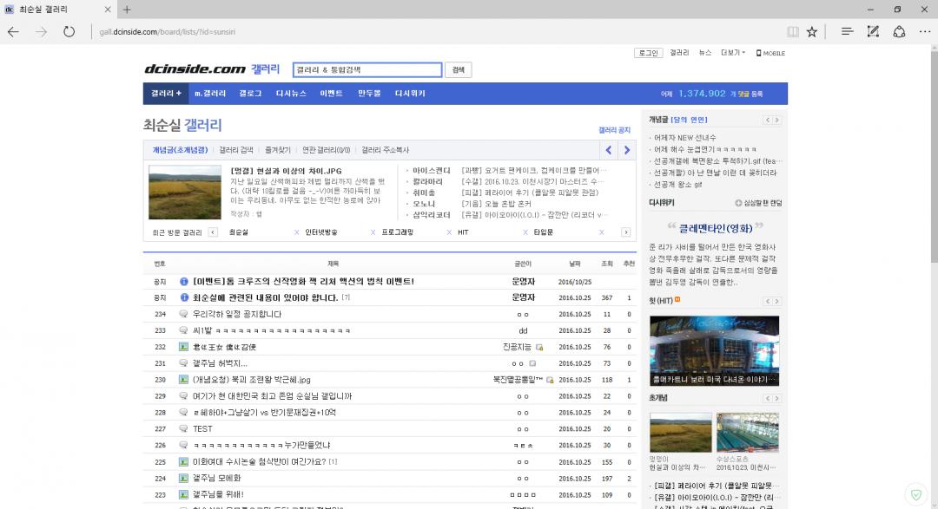
Task: Expand the 갤러리 + navigation menu
Action: coord(166,94)
